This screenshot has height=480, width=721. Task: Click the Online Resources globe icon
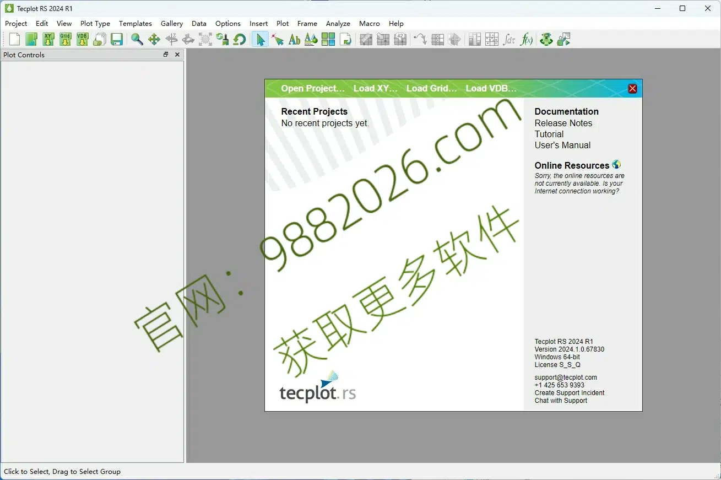pyautogui.click(x=616, y=164)
